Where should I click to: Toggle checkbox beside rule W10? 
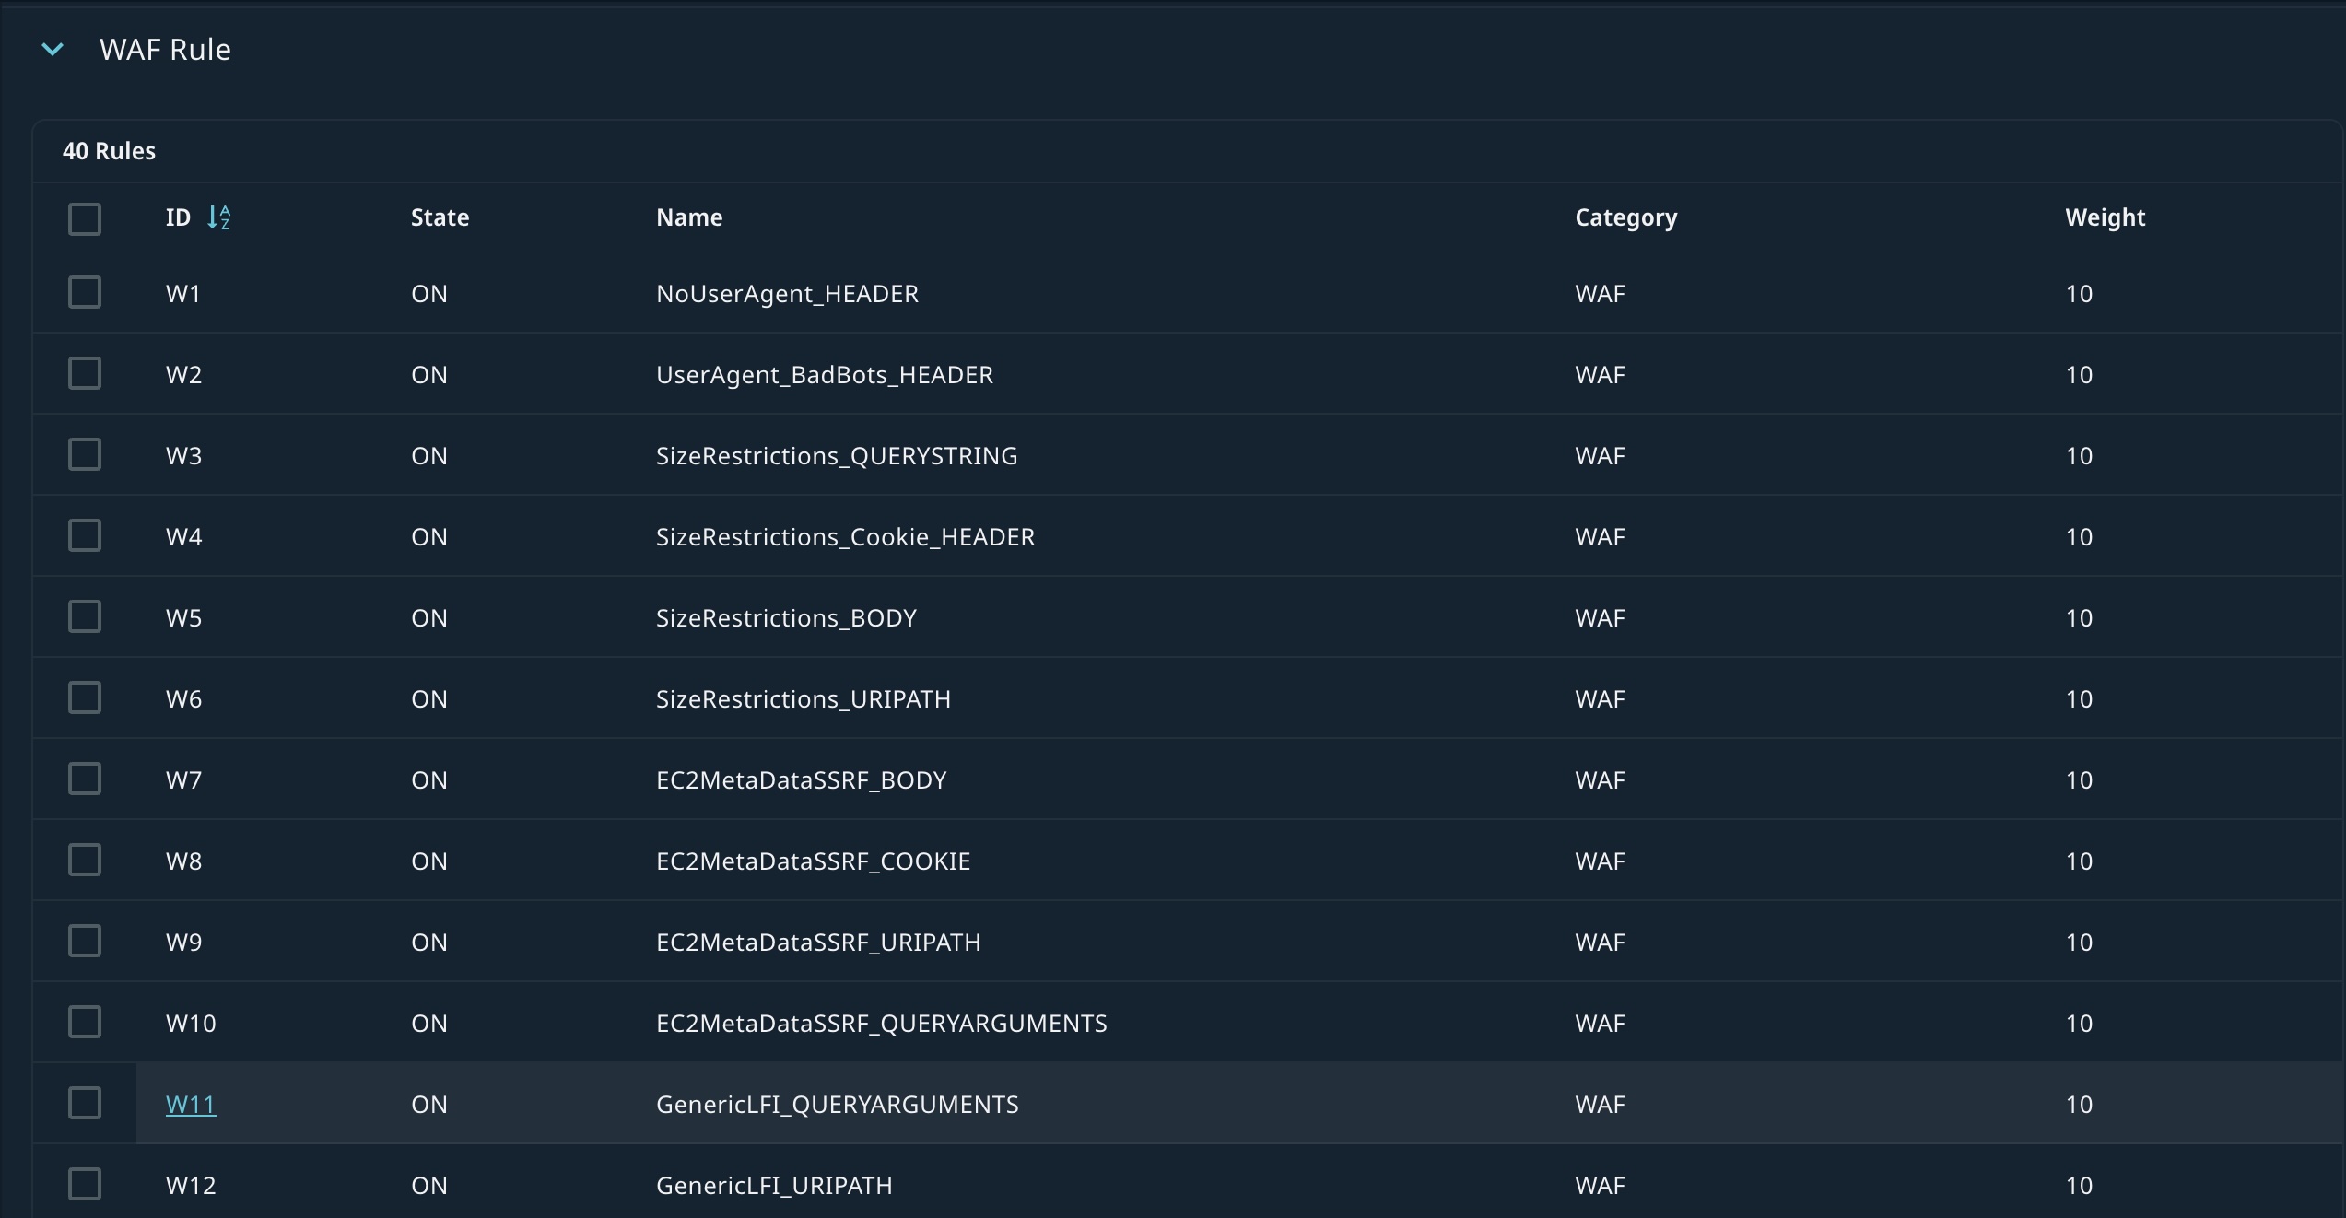coord(85,1023)
